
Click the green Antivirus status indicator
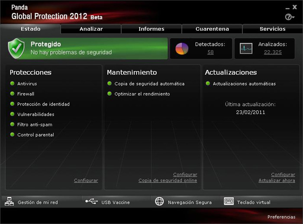click(x=13, y=83)
